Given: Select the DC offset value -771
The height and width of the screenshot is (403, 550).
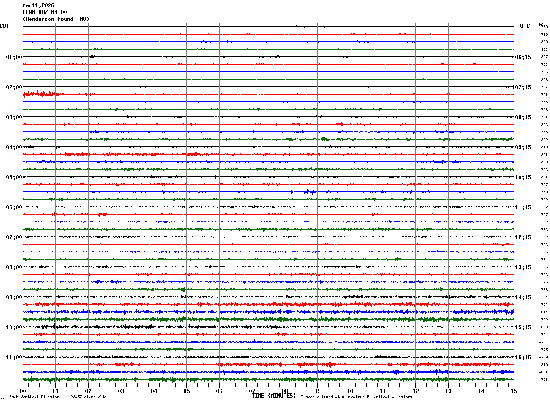Looking at the screenshot, I should tap(543, 380).
